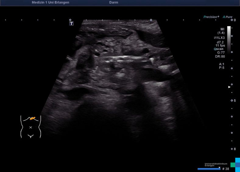Click the diamond marker at depth 5
This screenshot has width=240, height=172.
coord(231,101)
